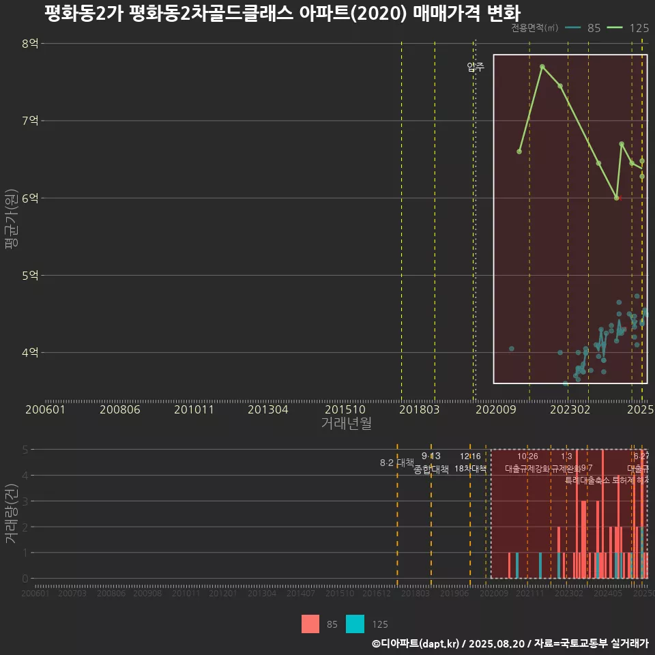Click the '입주' marker label
Viewport: 655px width, 655px height.
[x=476, y=66]
